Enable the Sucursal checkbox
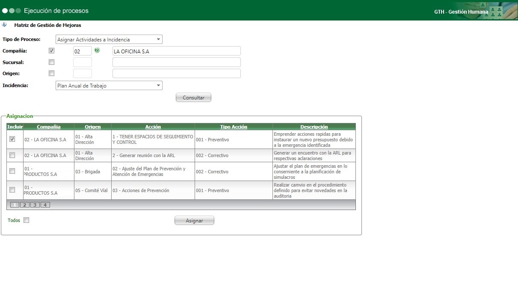 pyautogui.click(x=51, y=61)
